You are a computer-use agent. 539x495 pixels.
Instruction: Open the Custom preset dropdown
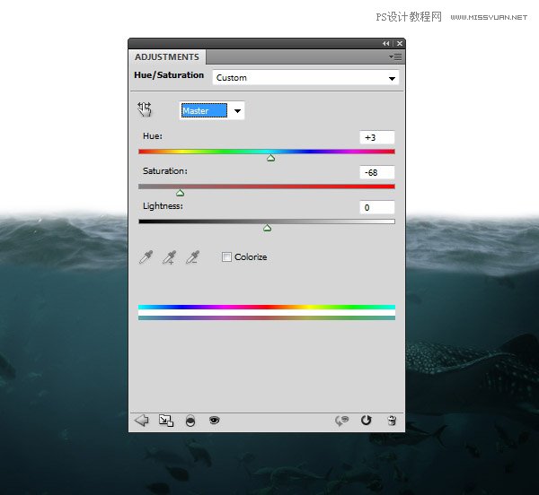(305, 78)
